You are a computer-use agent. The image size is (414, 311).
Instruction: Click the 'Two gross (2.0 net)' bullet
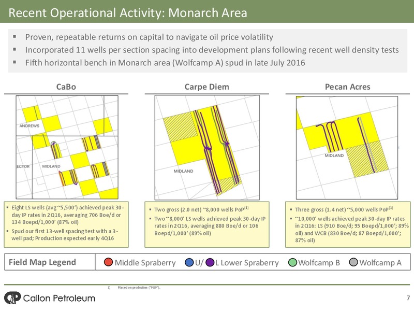[x=201, y=209]
